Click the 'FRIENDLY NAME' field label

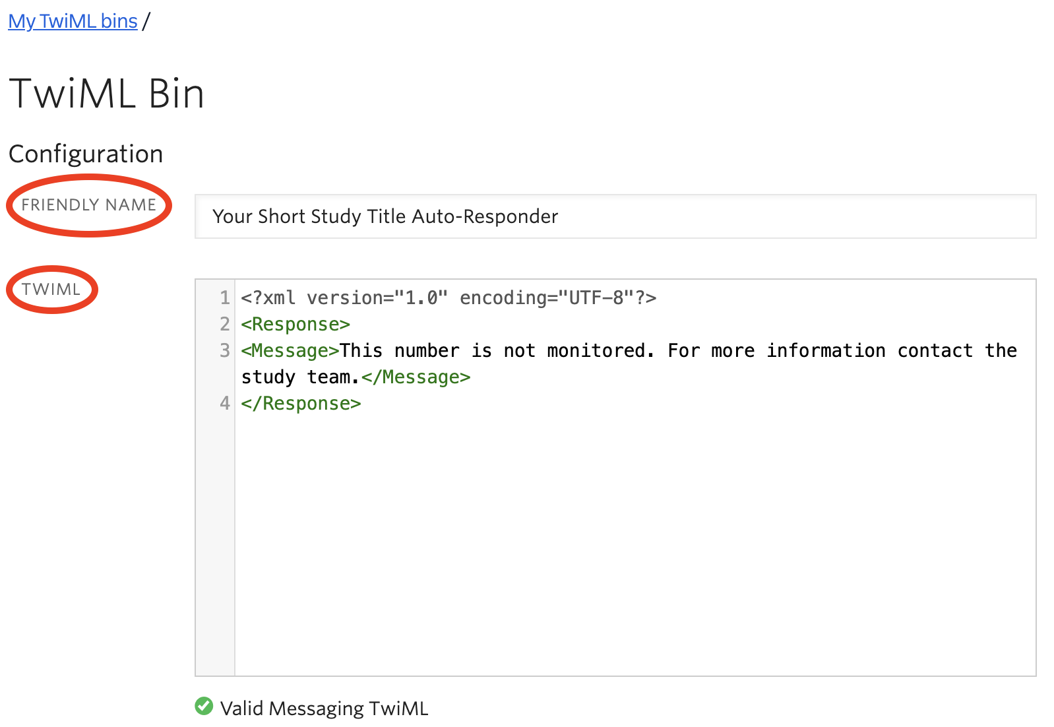point(89,205)
